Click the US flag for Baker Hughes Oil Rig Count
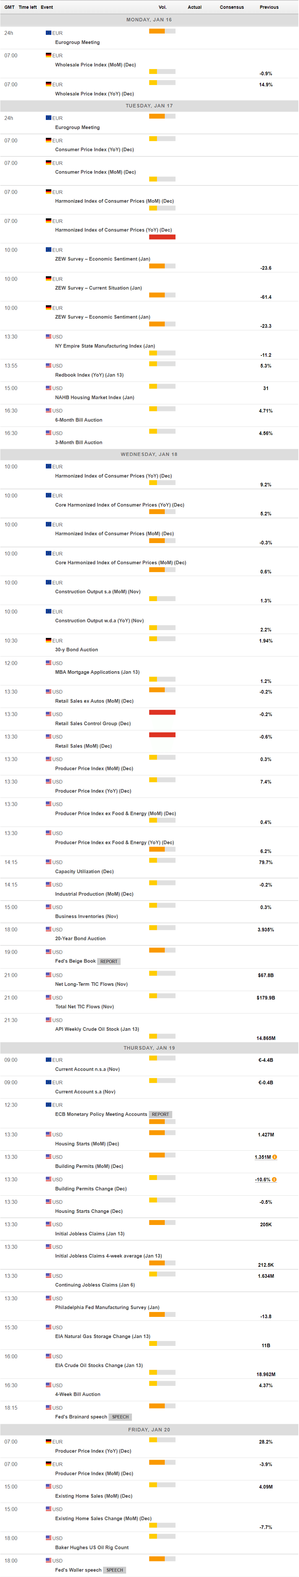Image resolution: width=299 pixels, height=1577 pixels. 48,1537
